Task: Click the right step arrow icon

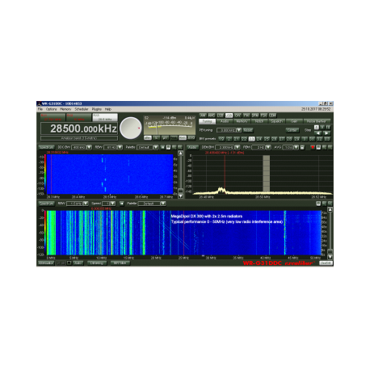Action: [x=326, y=133]
